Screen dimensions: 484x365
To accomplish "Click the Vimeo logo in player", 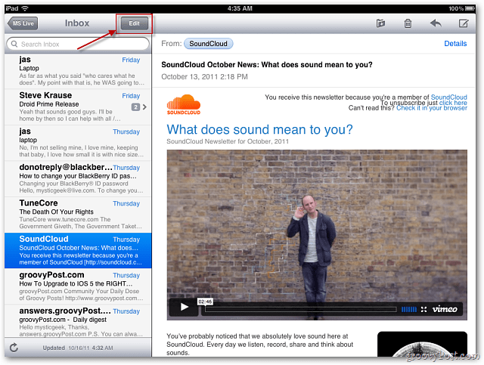I will (445, 309).
